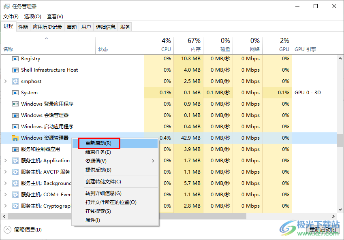Image resolution: width=344 pixels, height=240 pixels.
Task: Click the Shell Infrastructure Host icon
Action: tap(15, 70)
